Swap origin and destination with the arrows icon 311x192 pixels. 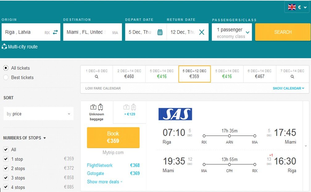(x=55, y=32)
